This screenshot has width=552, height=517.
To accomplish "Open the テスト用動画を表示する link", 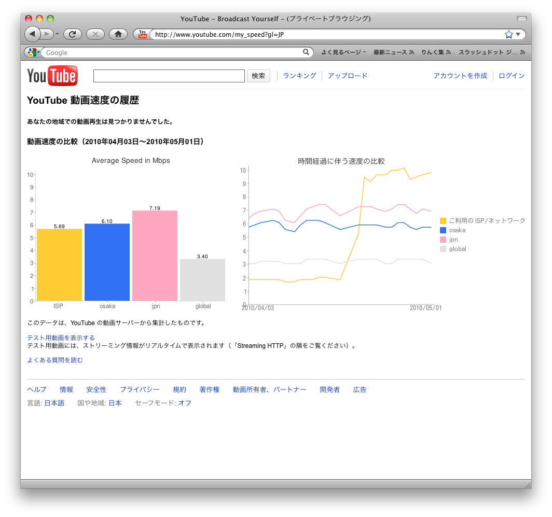I will coord(61,338).
